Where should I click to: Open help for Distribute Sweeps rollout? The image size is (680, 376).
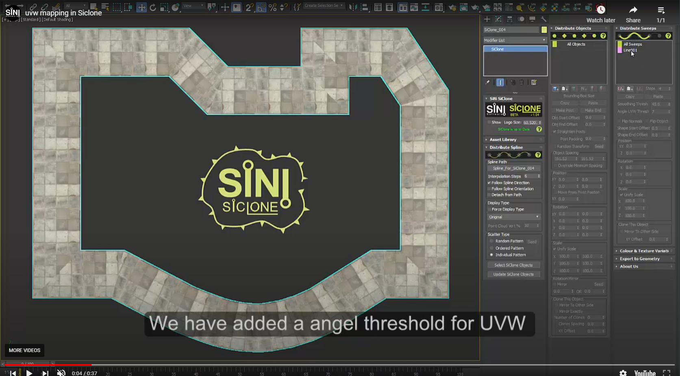click(x=668, y=36)
